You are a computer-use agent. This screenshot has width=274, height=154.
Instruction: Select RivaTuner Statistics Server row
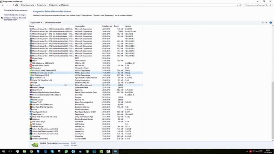pos(86,95)
